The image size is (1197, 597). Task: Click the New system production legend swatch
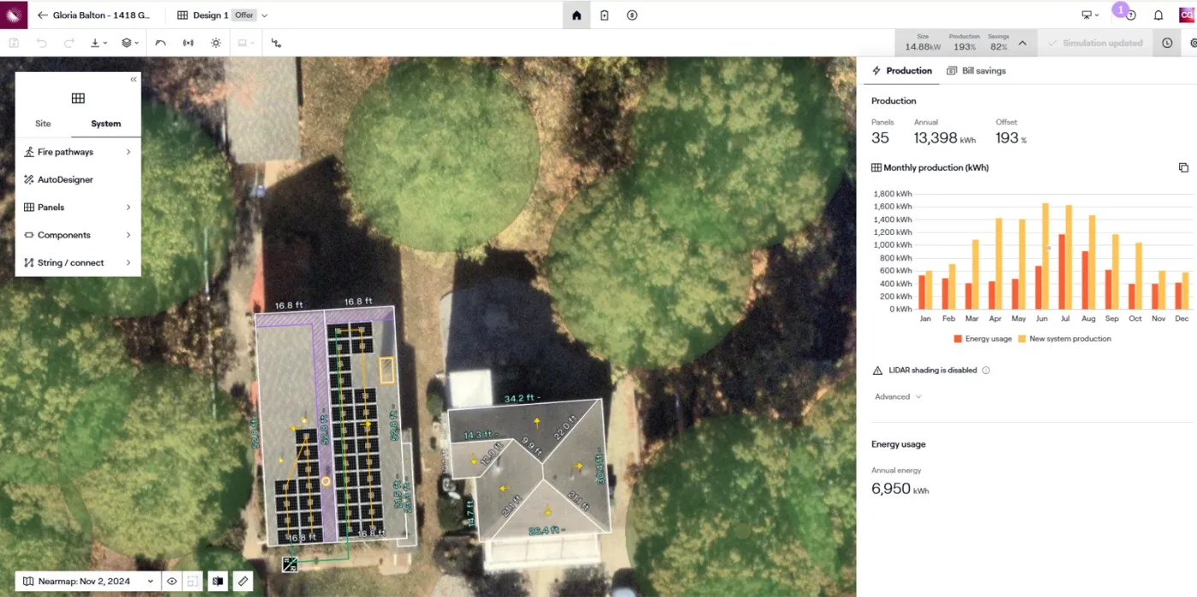pos(1022,339)
